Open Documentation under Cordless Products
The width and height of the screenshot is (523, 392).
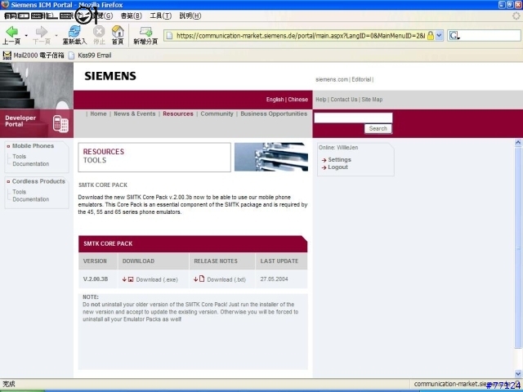point(31,199)
